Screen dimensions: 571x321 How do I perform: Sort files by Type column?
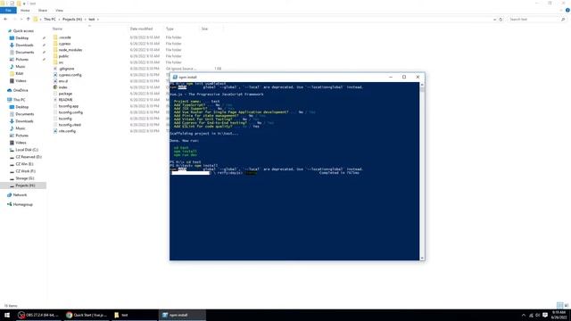tap(170, 29)
